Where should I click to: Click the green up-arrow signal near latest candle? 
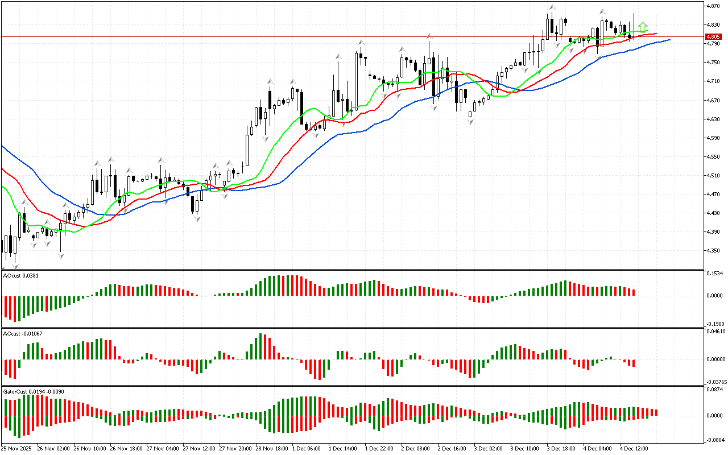[x=642, y=26]
